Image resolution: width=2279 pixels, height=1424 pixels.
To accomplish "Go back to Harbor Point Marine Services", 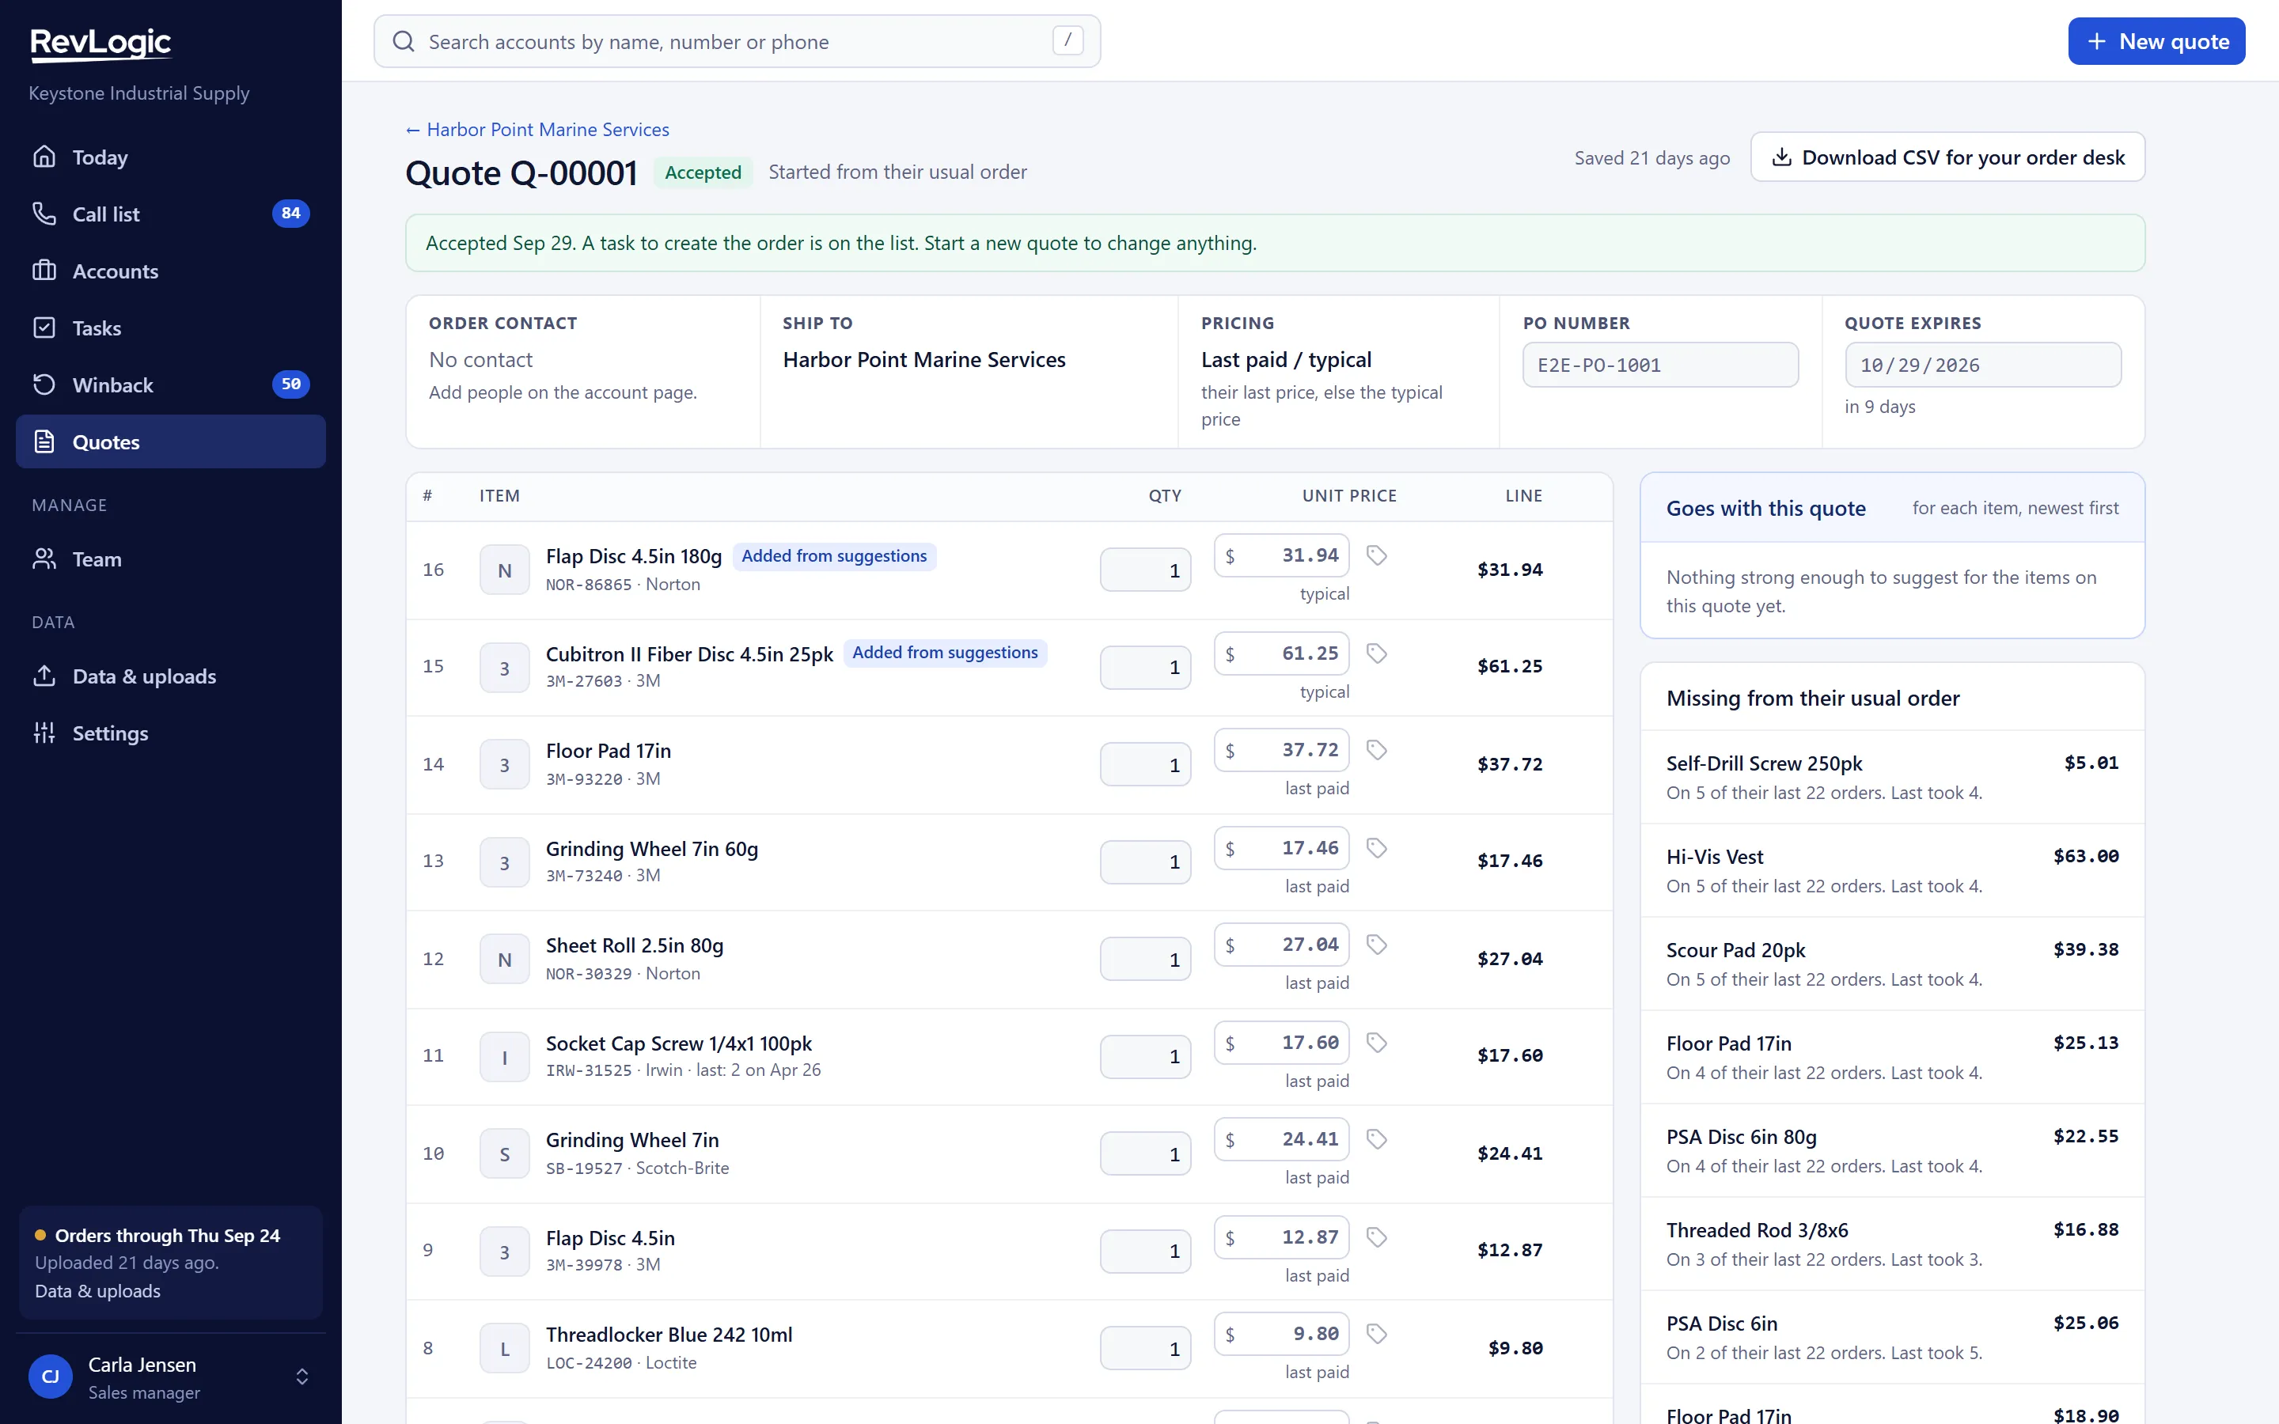I will 537,130.
